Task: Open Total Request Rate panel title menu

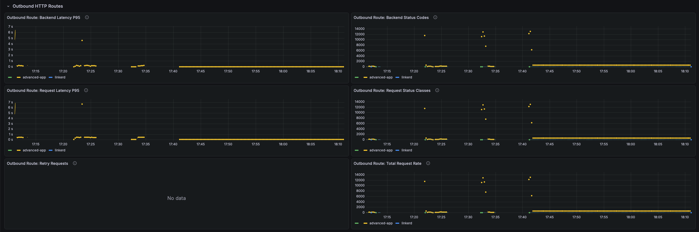Action: 387,163
